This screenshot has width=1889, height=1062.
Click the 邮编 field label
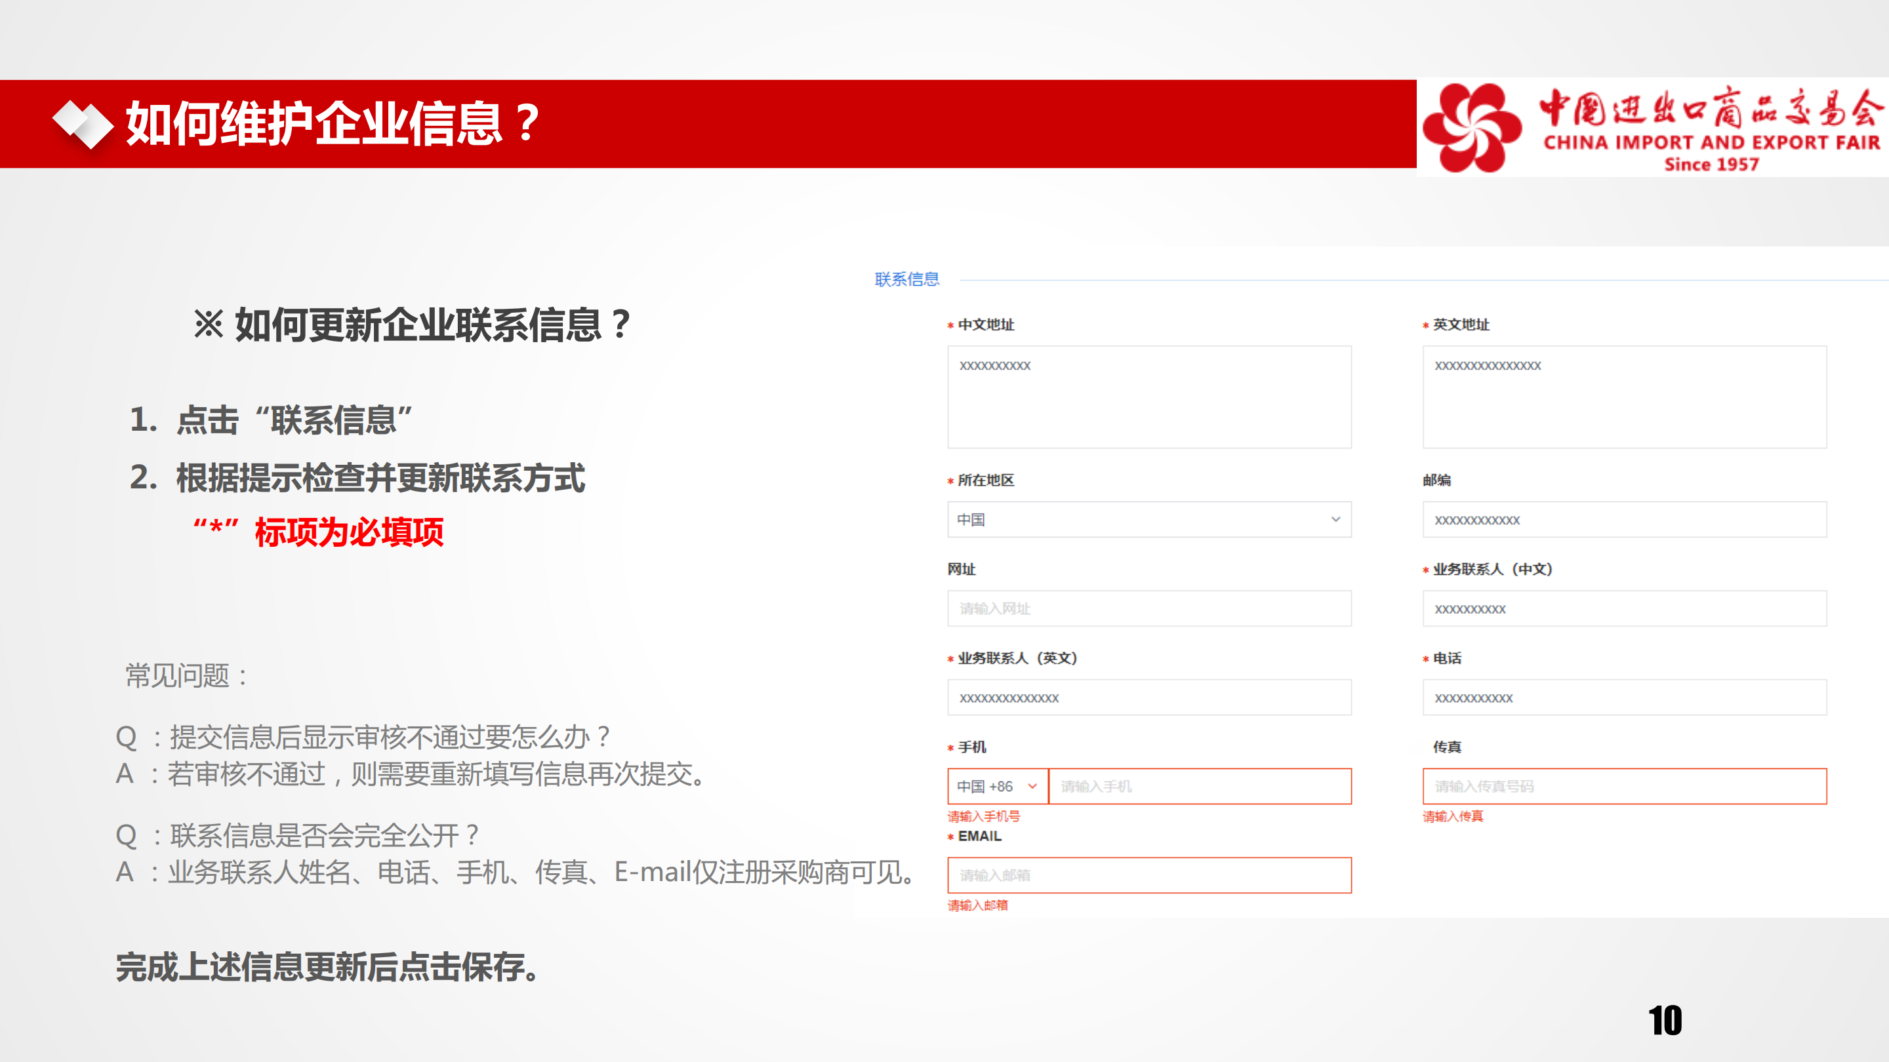click(x=1436, y=480)
